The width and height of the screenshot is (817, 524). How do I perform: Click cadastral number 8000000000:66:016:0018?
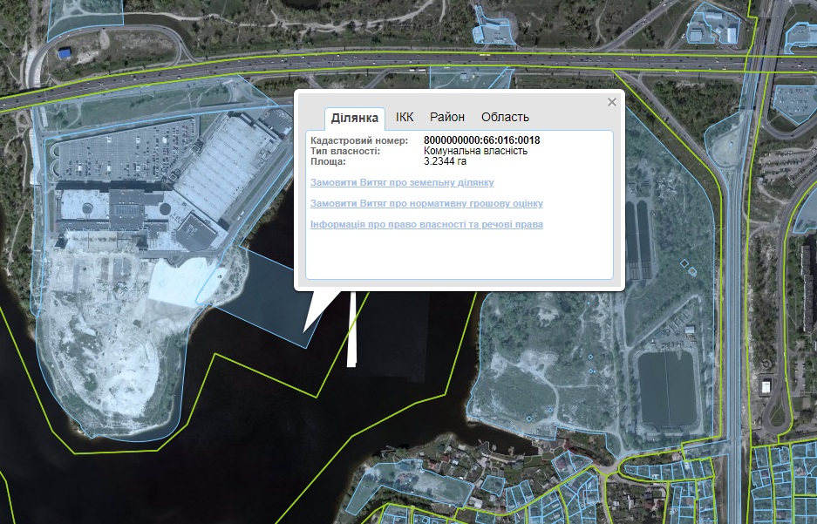pos(481,140)
